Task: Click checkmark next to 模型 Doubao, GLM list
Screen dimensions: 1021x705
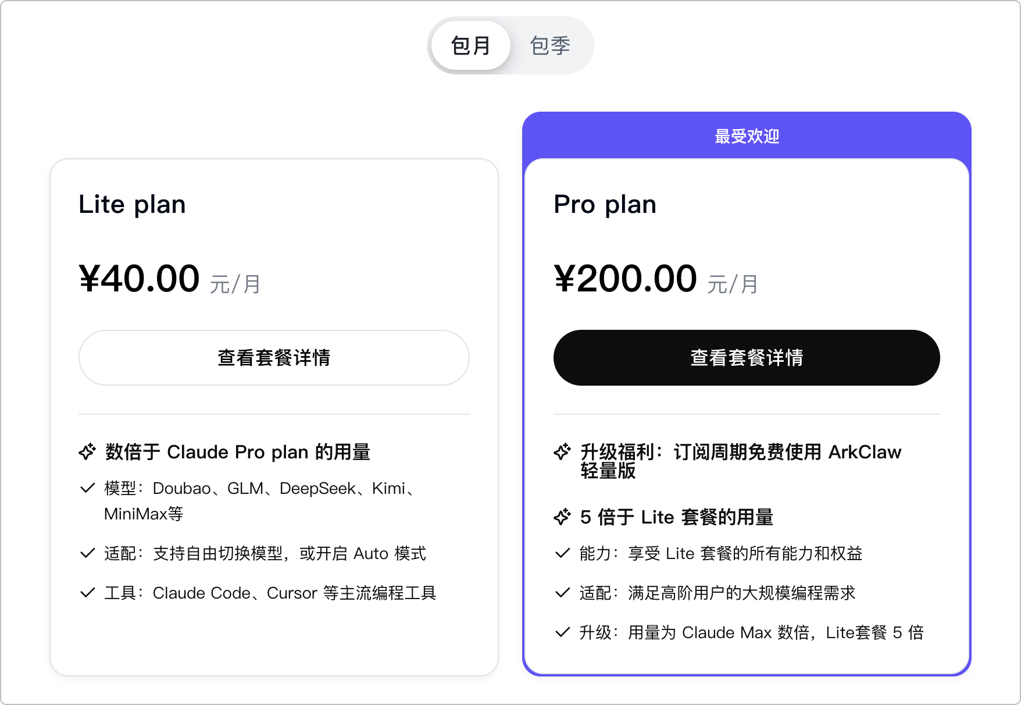Action: (87, 488)
